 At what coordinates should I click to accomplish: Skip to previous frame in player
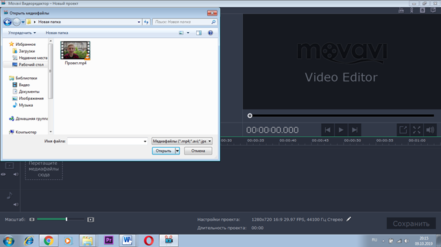point(327,130)
